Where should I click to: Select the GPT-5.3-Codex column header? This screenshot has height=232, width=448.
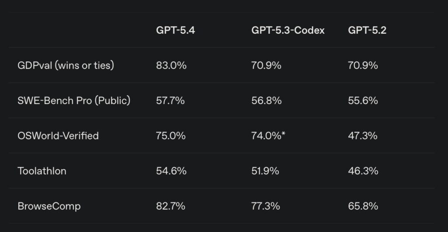point(288,31)
